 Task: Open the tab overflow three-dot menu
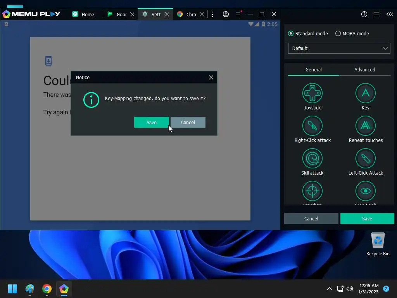click(212, 14)
